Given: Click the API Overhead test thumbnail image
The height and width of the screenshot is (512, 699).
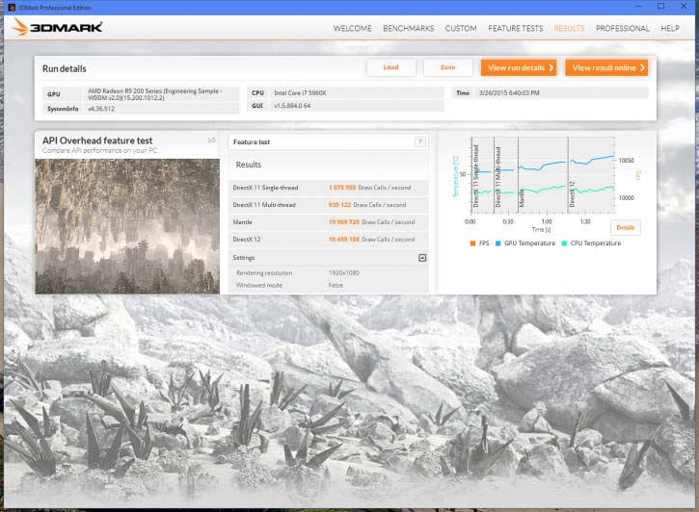Looking at the screenshot, I should 125,225.
